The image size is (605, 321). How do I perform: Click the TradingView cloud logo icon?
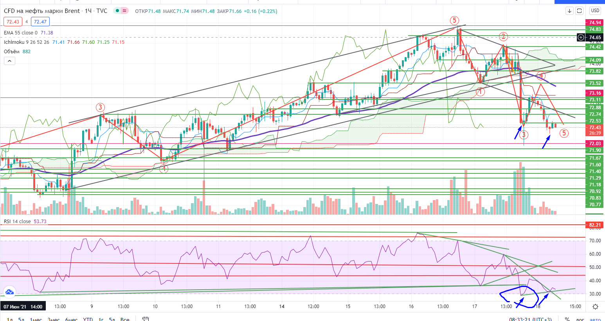9,292
